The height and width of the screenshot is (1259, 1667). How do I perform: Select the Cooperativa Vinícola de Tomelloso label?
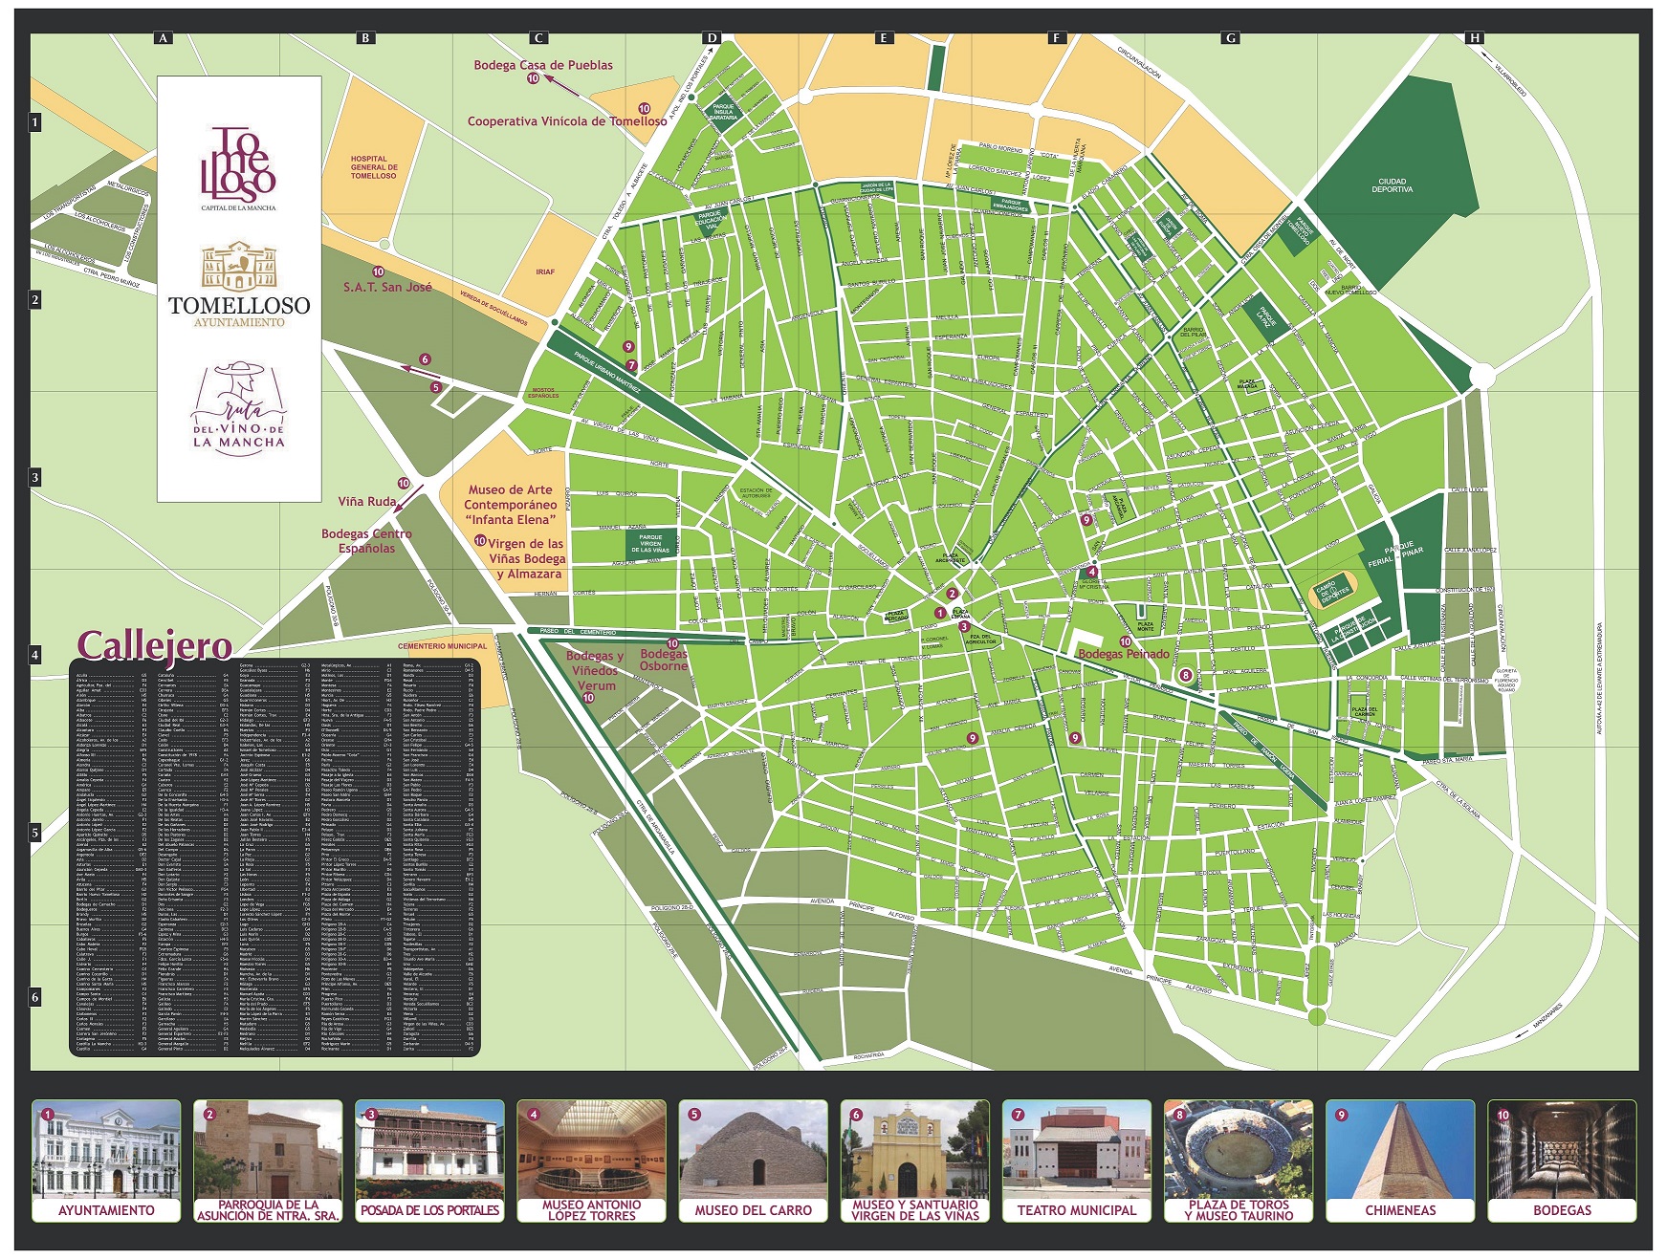coord(567,121)
